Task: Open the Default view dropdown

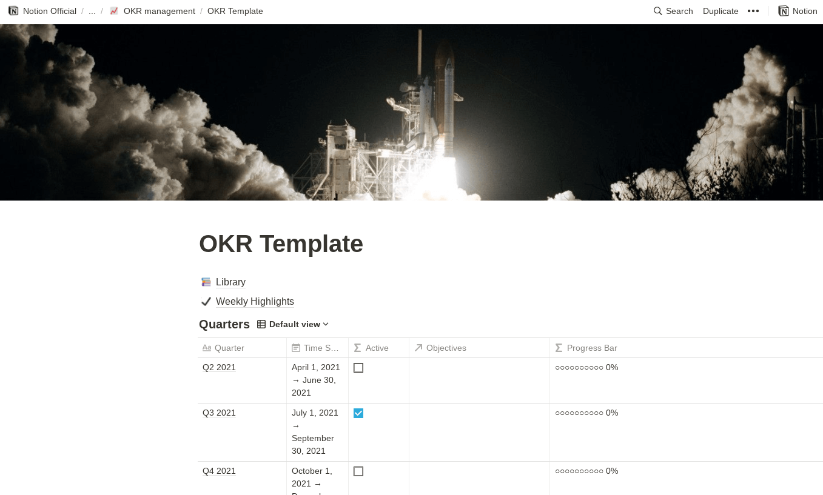Action: pyautogui.click(x=294, y=324)
